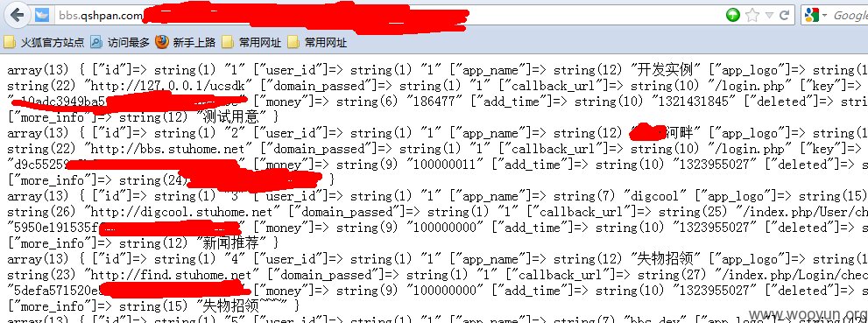Click the green go arrow in address bar
Viewport: 868px width, 323px height.
pos(733,16)
